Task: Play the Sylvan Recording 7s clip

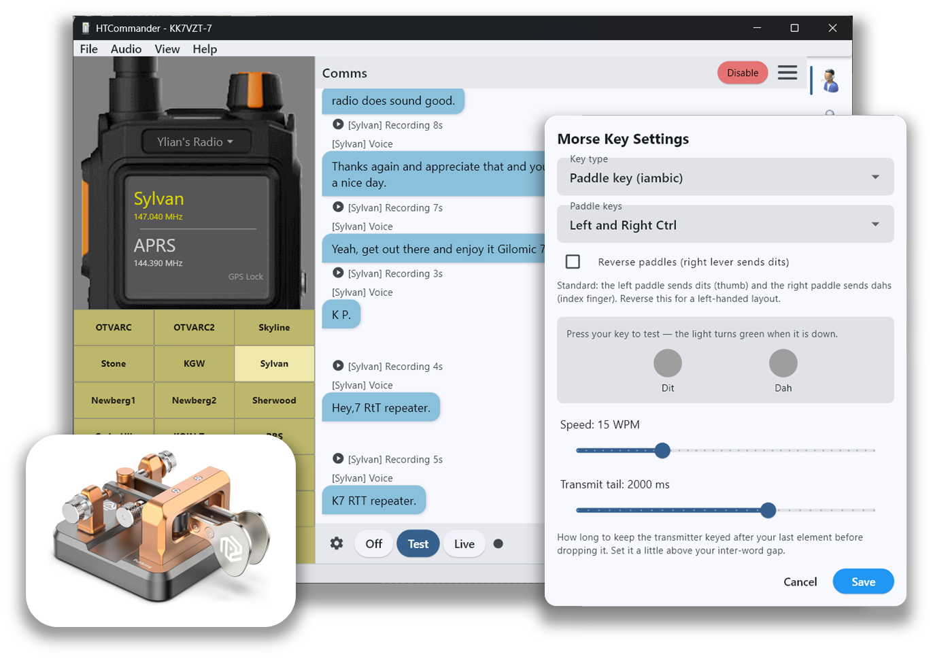Action: pyautogui.click(x=338, y=207)
